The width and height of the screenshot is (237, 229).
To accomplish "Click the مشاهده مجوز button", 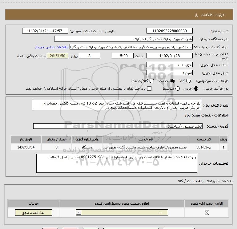I will tap(34, 212).
